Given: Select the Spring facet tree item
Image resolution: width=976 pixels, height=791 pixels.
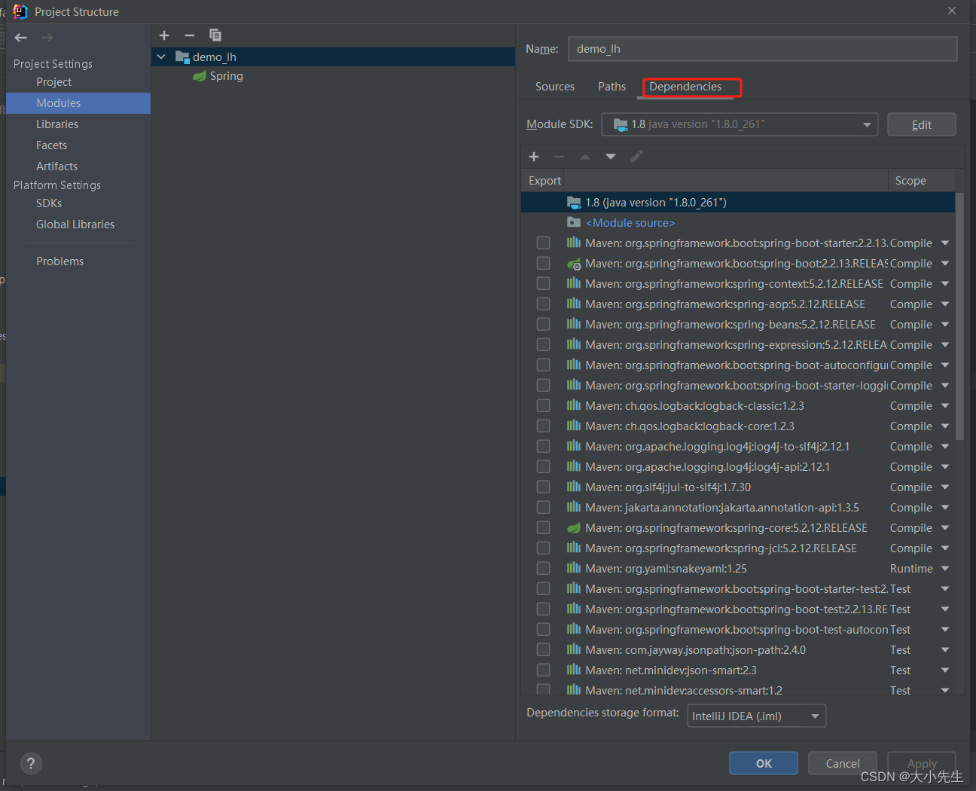Looking at the screenshot, I should (226, 76).
